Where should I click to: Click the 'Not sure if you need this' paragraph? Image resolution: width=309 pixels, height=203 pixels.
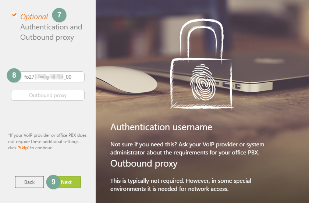pos(187,149)
